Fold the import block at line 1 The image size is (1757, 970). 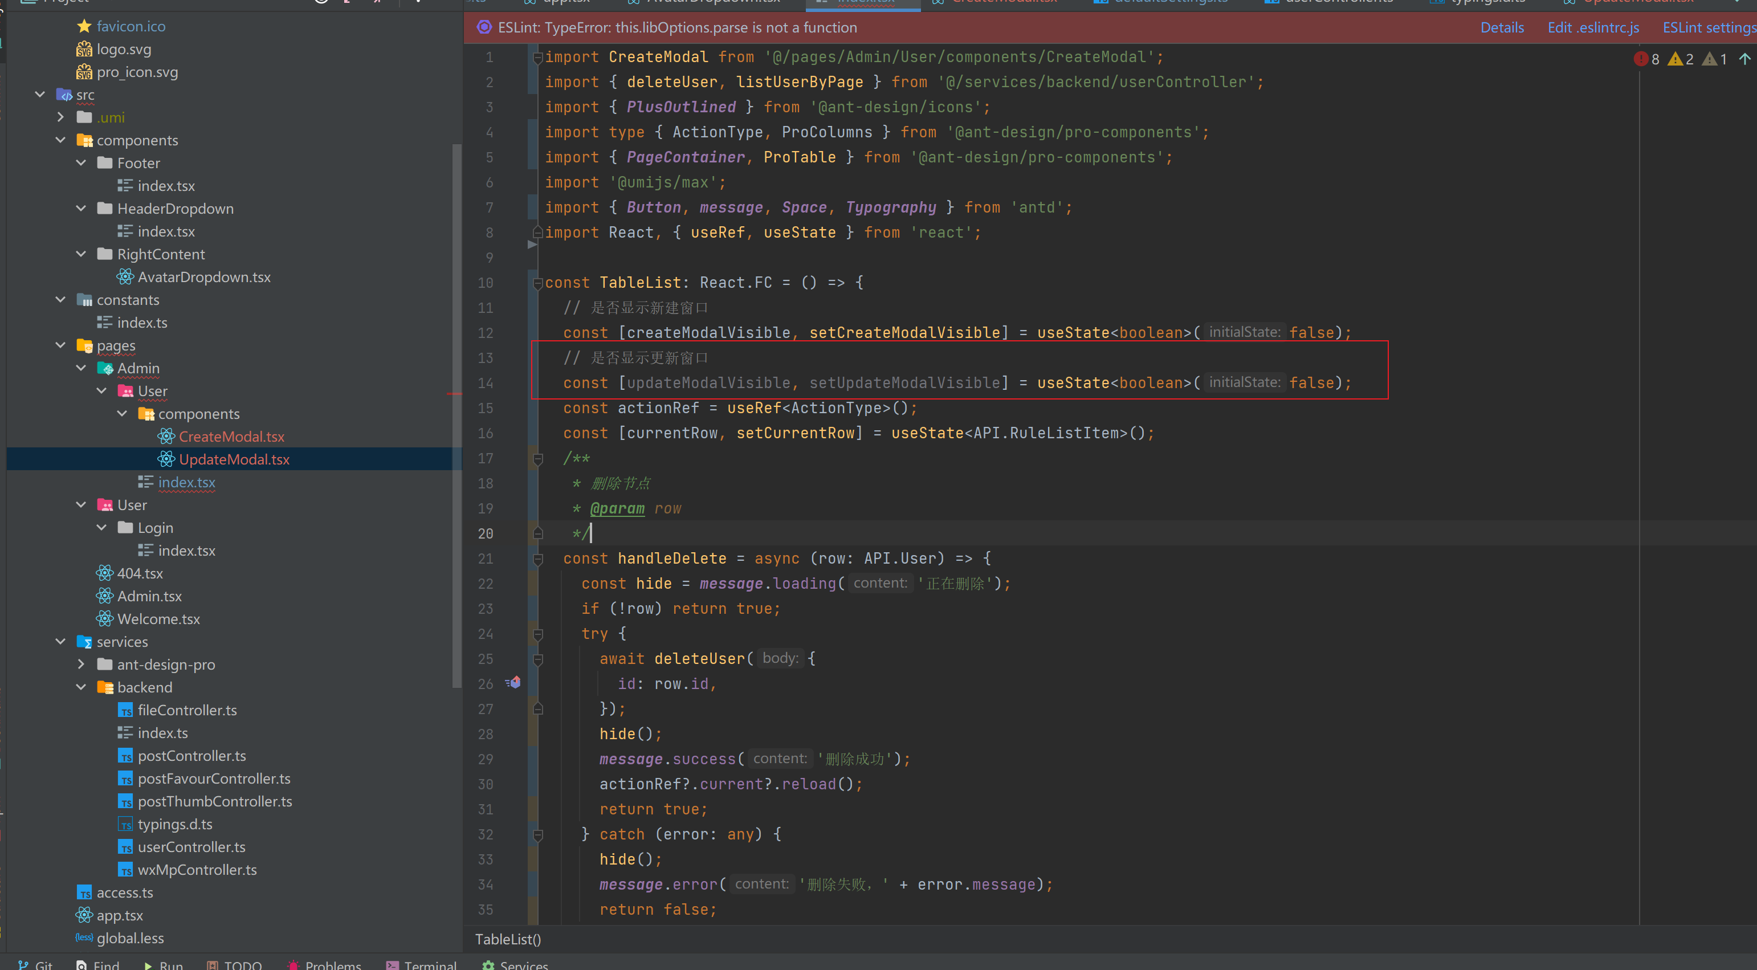[x=537, y=58]
